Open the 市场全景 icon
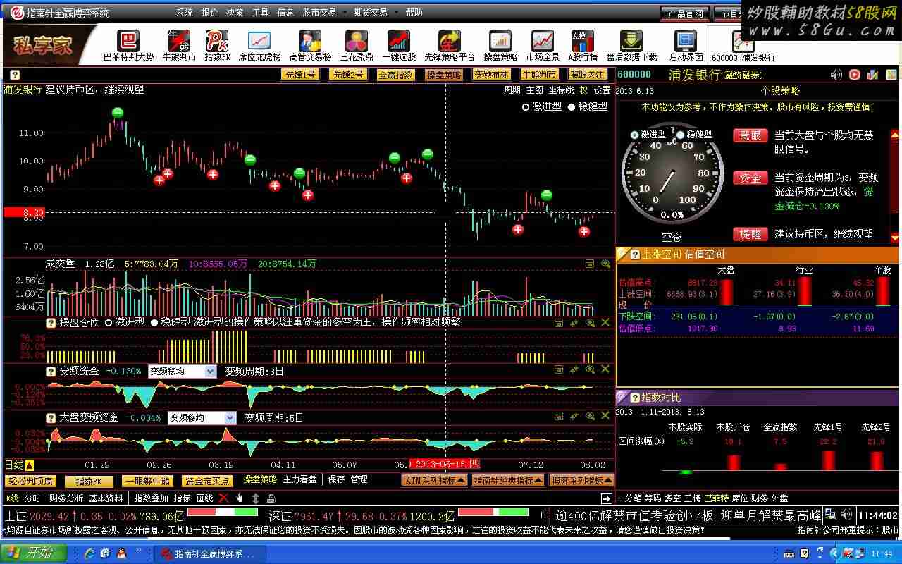902x564 pixels. 543,45
